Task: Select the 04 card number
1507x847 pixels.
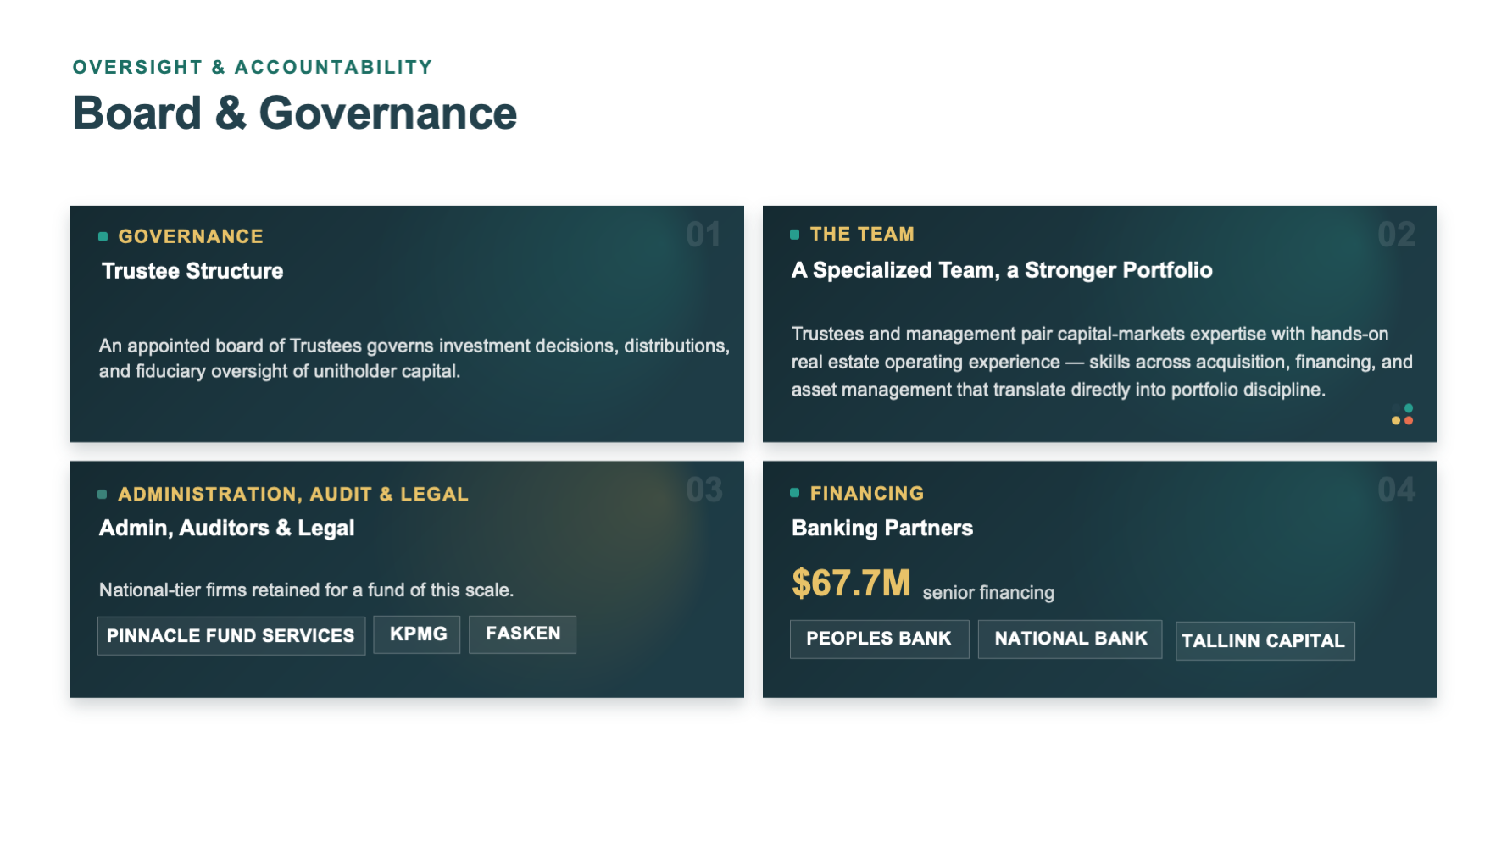Action: click(1397, 490)
